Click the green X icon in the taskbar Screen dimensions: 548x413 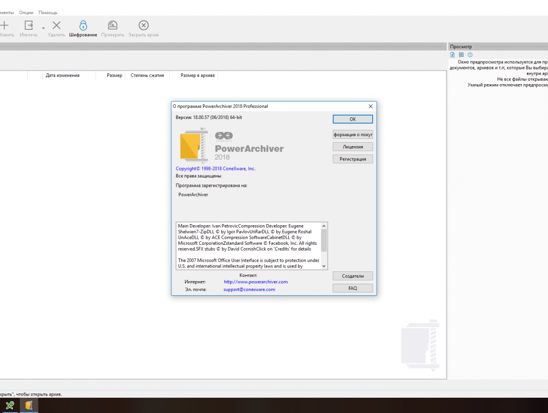[x=10, y=405]
